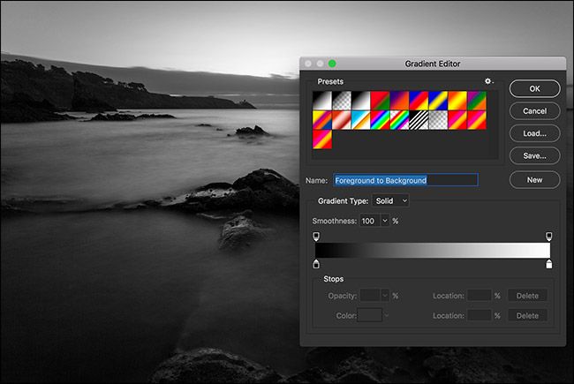Select the transparent rainbow preset
The height and width of the screenshot is (384, 574).
(399, 120)
